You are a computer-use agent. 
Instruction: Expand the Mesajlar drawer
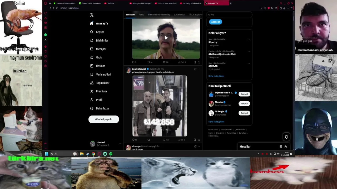point(286,146)
